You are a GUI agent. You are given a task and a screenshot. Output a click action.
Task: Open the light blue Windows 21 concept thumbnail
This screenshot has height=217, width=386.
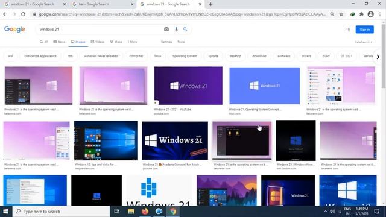(x=265, y=86)
